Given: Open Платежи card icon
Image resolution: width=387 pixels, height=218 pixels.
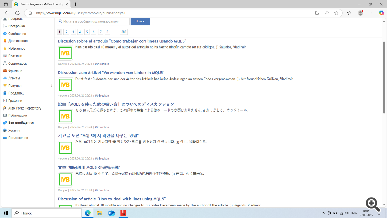Looking at the screenshot, I should pos(5,56).
